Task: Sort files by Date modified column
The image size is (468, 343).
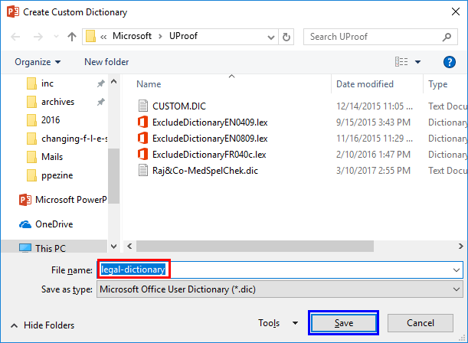Action: (365, 84)
